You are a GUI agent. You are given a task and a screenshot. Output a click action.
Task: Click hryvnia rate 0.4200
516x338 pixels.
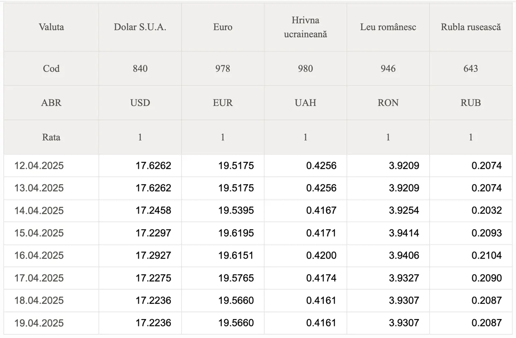321,255
